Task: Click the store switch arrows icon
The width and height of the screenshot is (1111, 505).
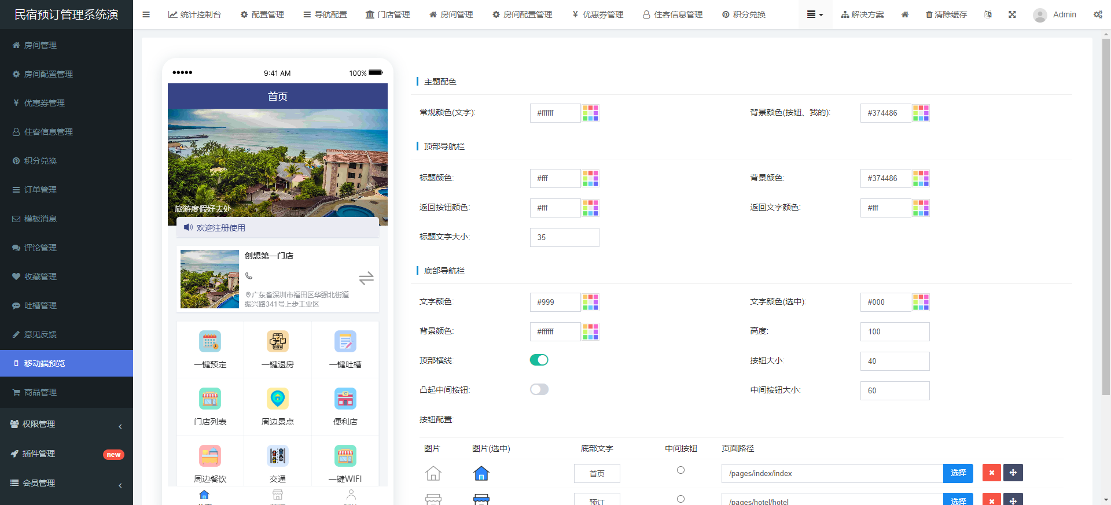Action: (x=366, y=279)
